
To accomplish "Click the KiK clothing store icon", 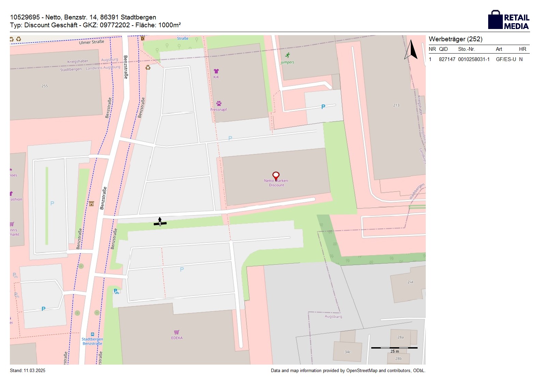I will click(216, 71).
